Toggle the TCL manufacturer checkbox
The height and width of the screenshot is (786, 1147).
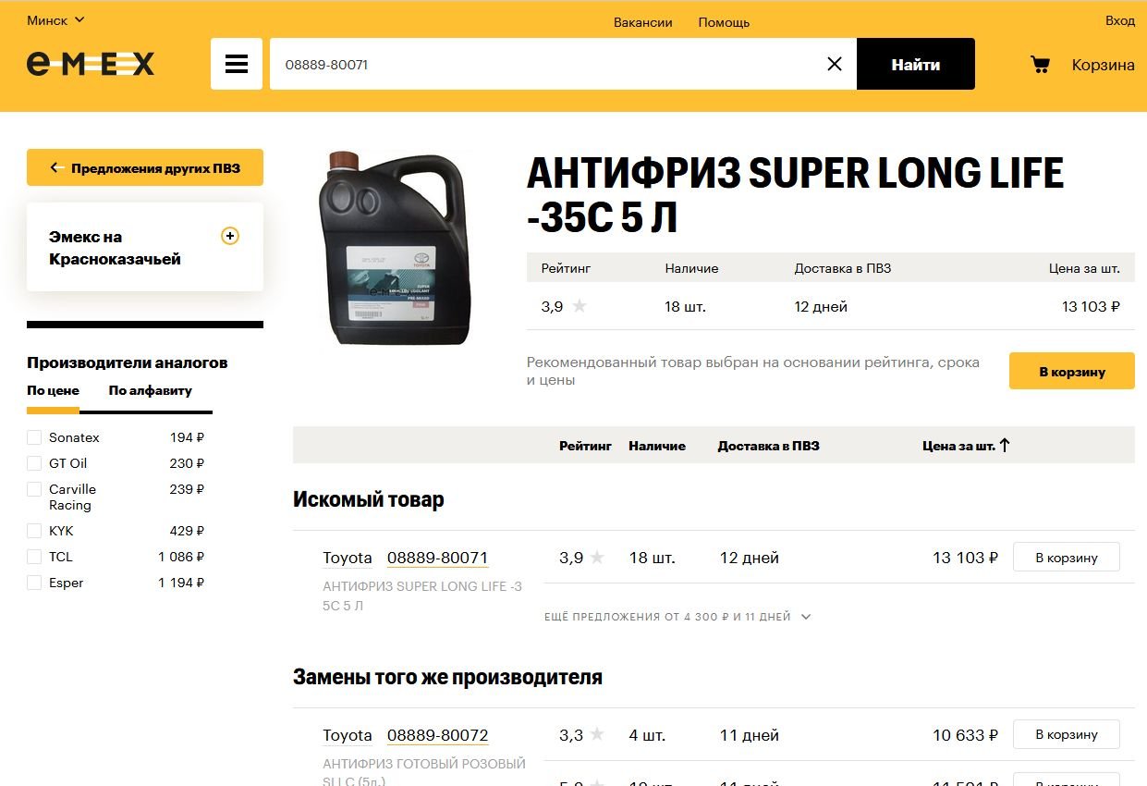pyautogui.click(x=34, y=557)
